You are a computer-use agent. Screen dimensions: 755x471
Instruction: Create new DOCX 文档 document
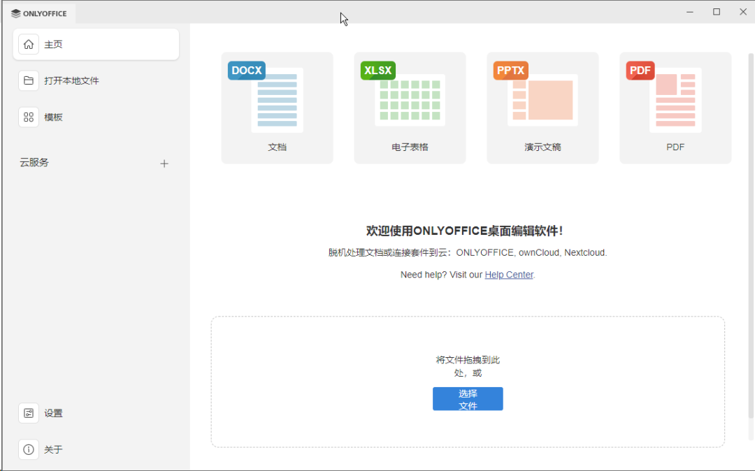[x=277, y=108]
